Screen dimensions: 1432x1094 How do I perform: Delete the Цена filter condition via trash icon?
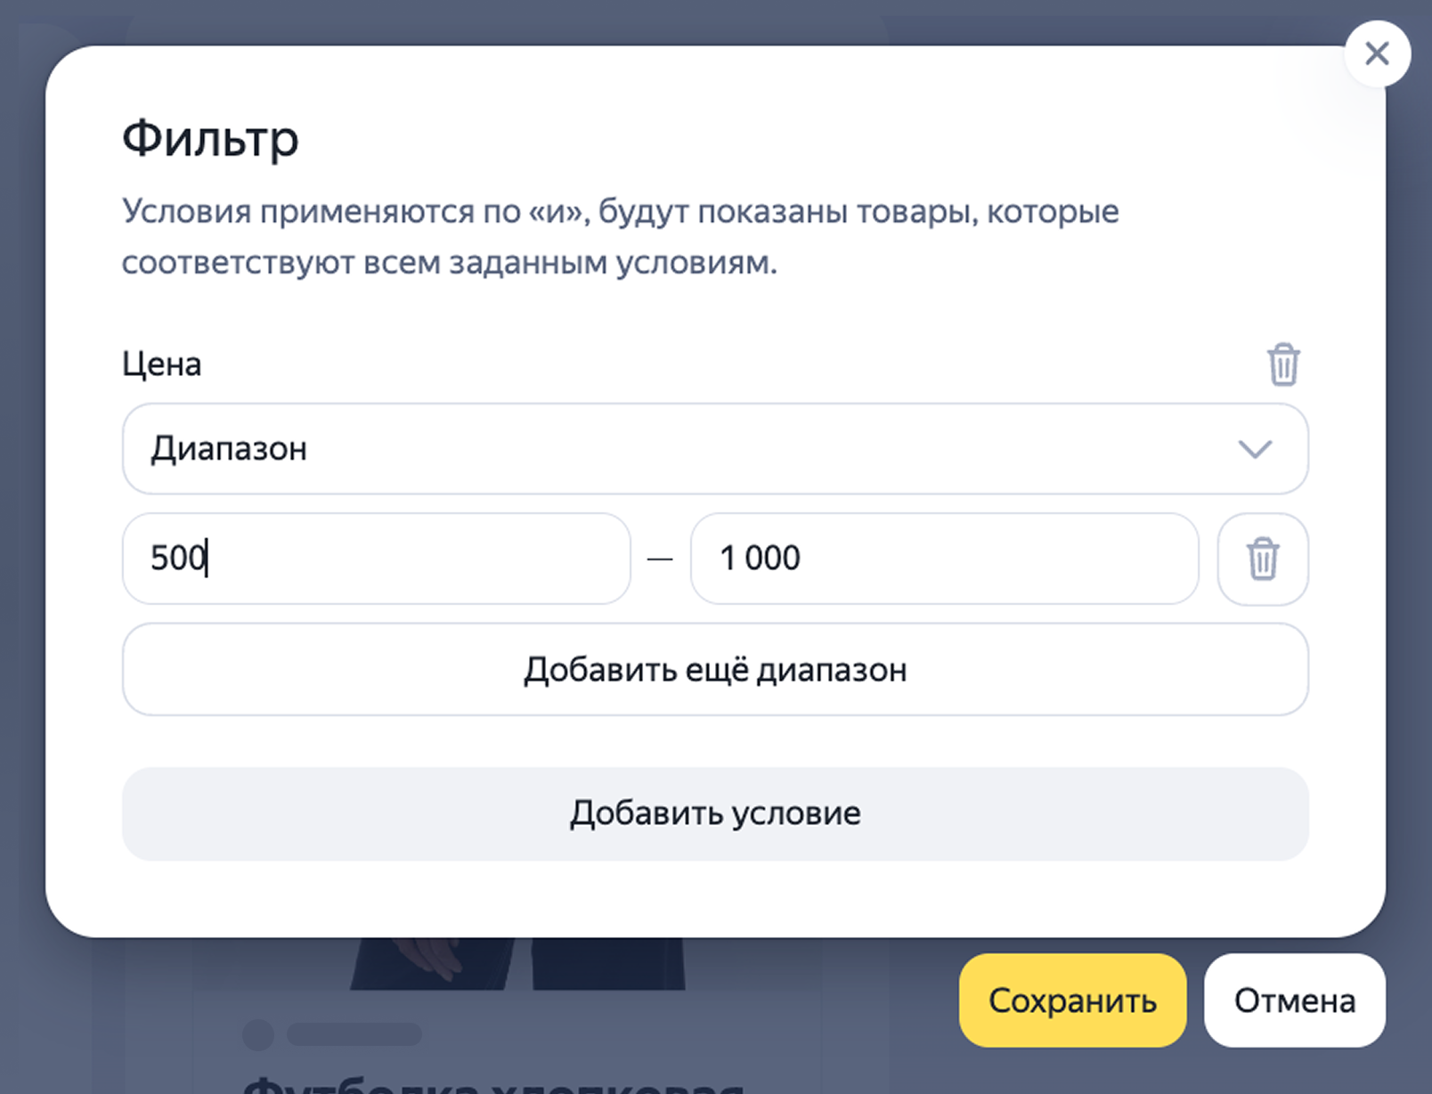[1283, 364]
